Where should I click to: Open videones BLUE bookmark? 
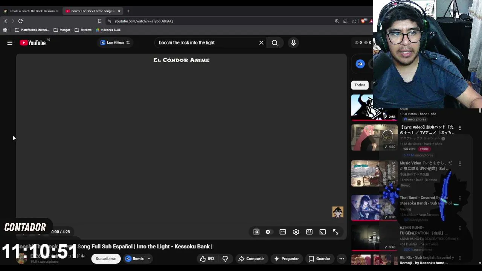(x=108, y=30)
